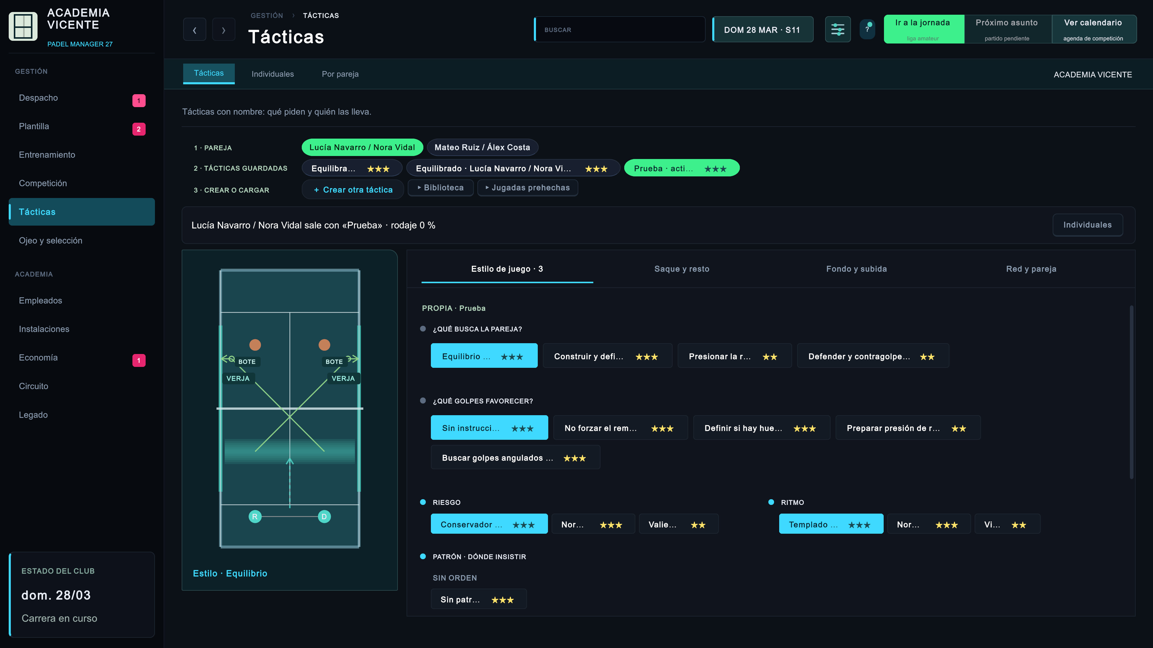Go forward with the right arrow
This screenshot has width=1153, height=648.
click(x=224, y=30)
